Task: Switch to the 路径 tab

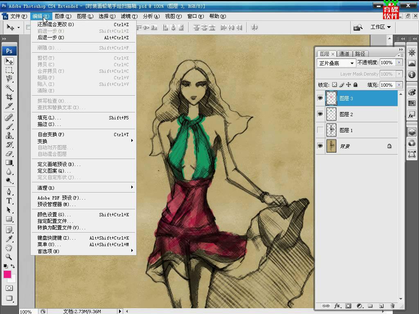Action: 360,54
